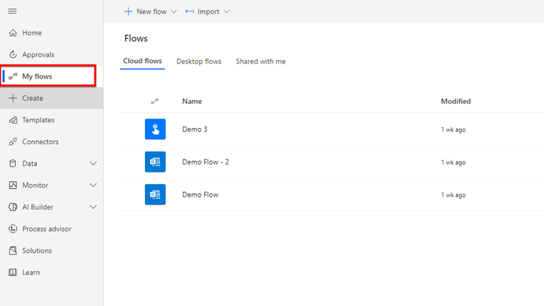Click the Approvals icon in sidebar

13,54
